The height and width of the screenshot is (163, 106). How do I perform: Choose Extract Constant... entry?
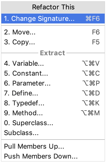pos(53,73)
